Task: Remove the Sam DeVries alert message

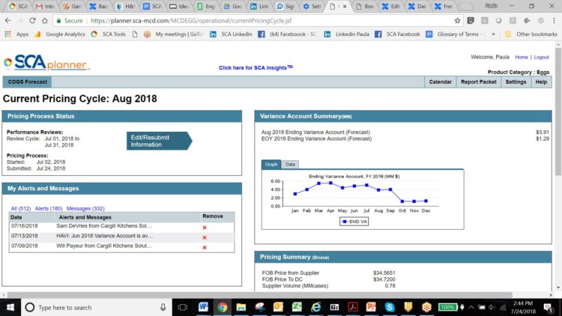Action: 205,227
